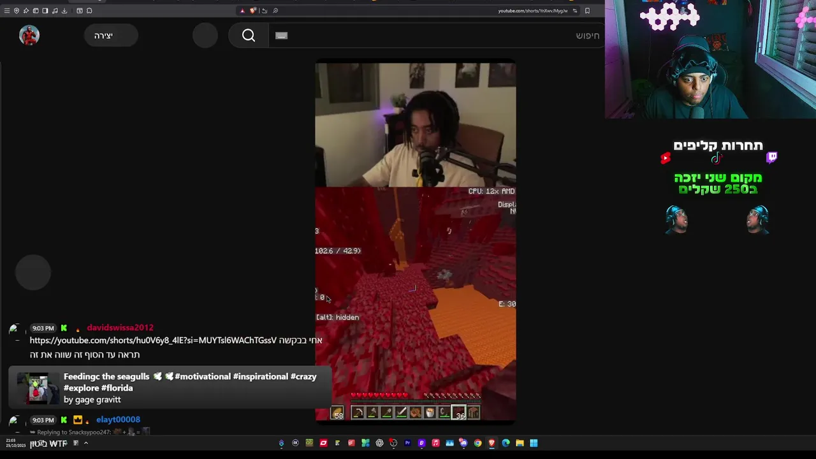Toggle the sidebar panel icon in toolbar
The height and width of the screenshot is (459, 816).
(45, 11)
